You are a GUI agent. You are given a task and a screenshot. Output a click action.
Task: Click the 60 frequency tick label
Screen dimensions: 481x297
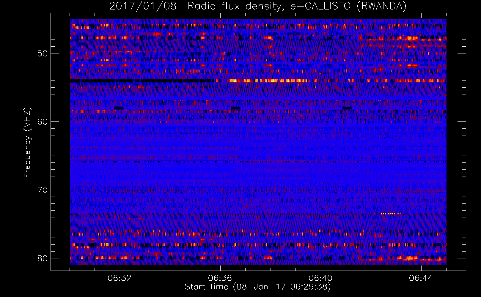click(x=43, y=122)
